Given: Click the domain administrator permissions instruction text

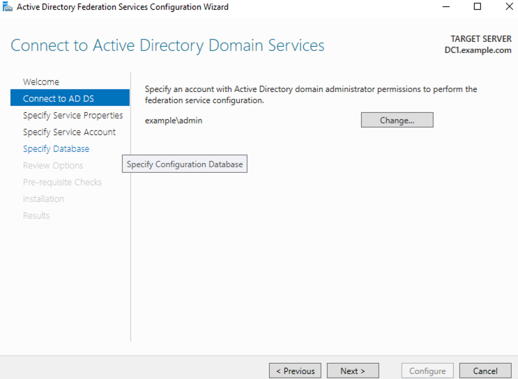Looking at the screenshot, I should point(311,95).
